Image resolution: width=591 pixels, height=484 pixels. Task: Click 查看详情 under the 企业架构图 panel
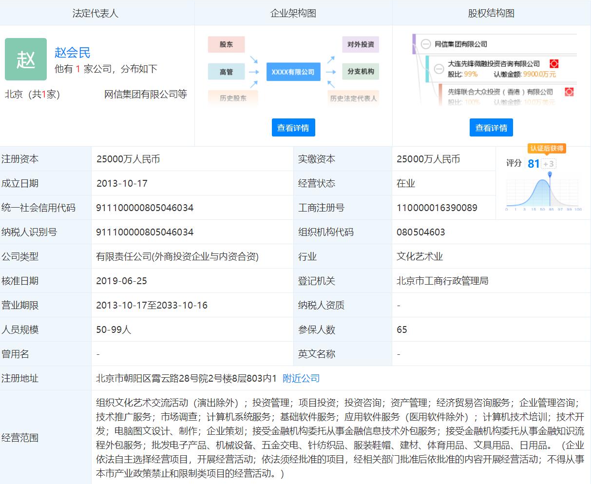point(293,127)
